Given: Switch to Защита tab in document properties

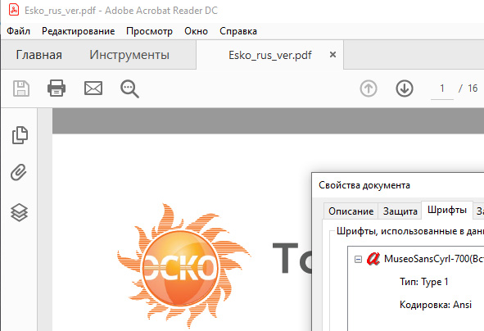Looking at the screenshot, I should [x=400, y=211].
